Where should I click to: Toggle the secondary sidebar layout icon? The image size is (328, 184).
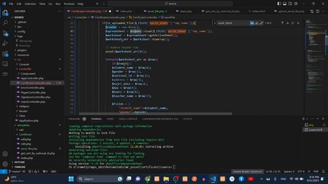click(290, 4)
